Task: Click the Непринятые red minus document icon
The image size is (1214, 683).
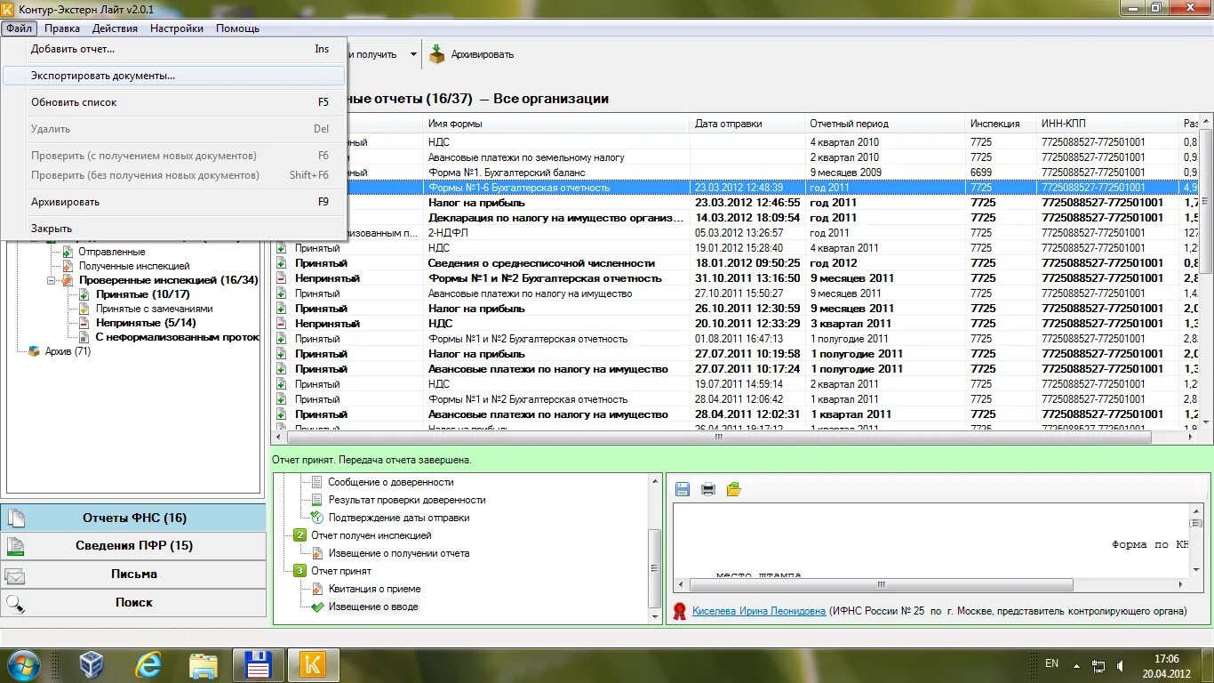Action: point(84,323)
